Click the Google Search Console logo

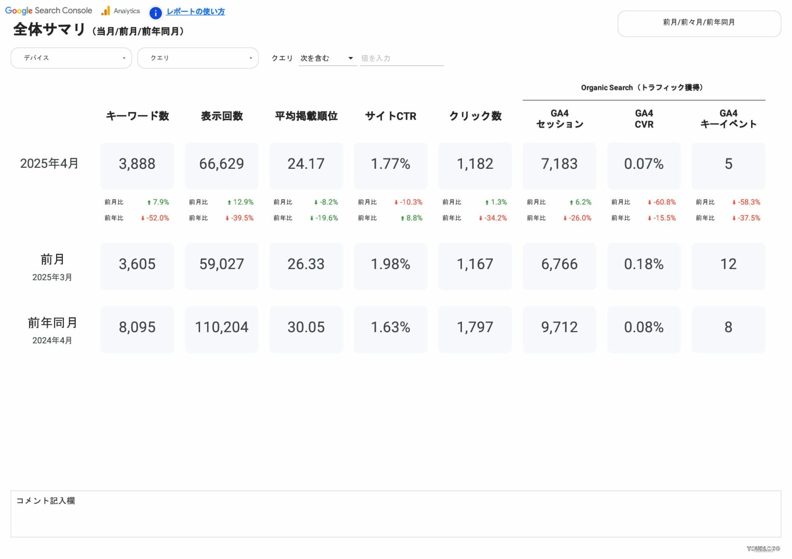[x=48, y=11]
